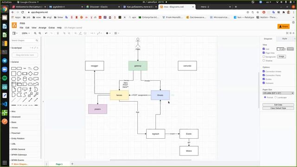
Task: Click the Share button
Action: click(284, 26)
